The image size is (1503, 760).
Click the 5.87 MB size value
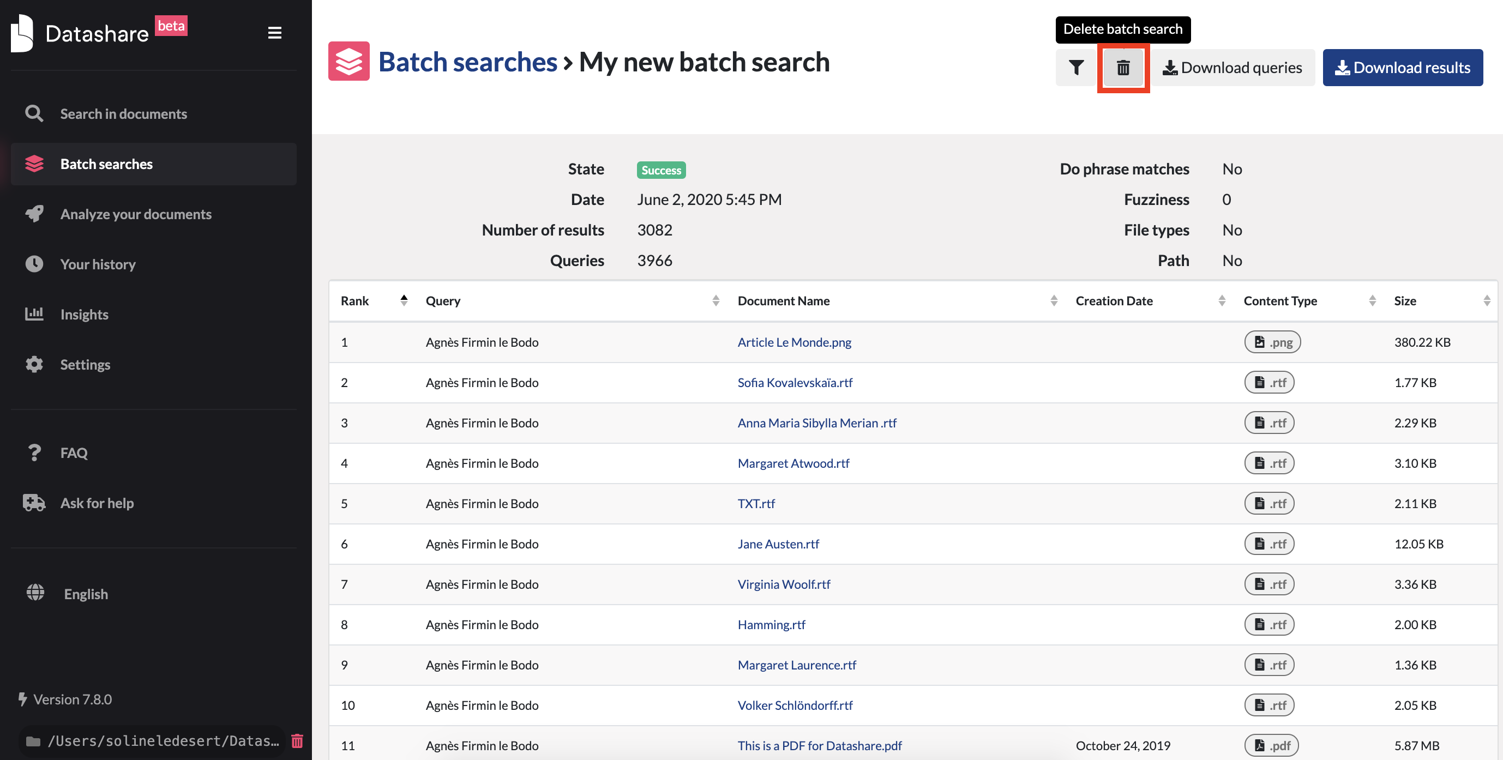[1416, 745]
